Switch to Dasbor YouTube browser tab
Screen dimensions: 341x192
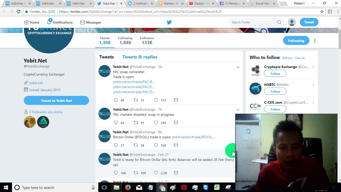click(x=201, y=3)
